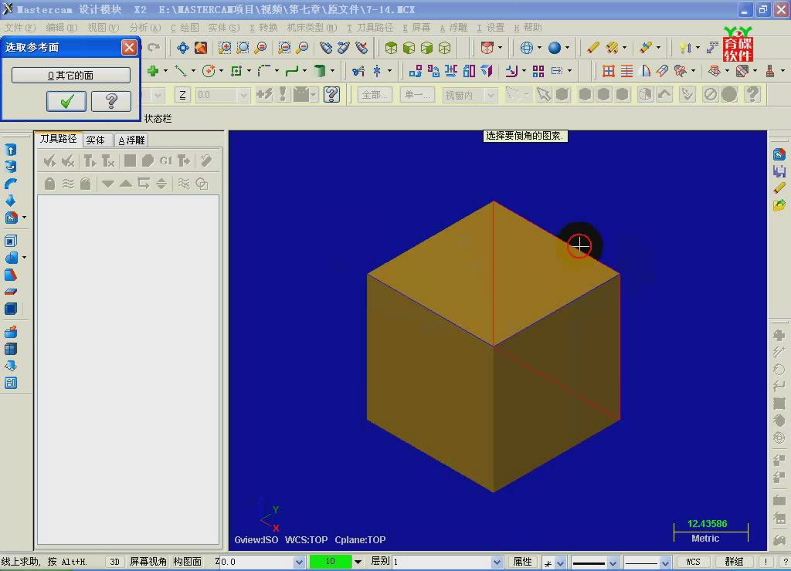Screen dimensions: 791x571
Task: Click the WCS button in status bar
Action: click(x=693, y=562)
